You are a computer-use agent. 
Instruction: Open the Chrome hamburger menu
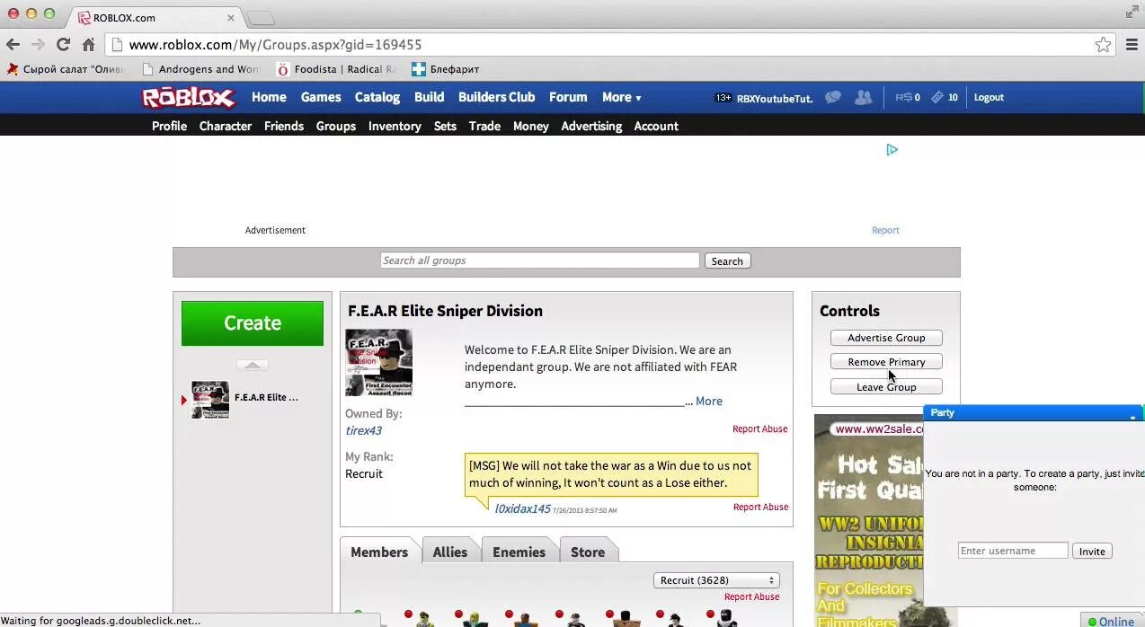point(1131,44)
